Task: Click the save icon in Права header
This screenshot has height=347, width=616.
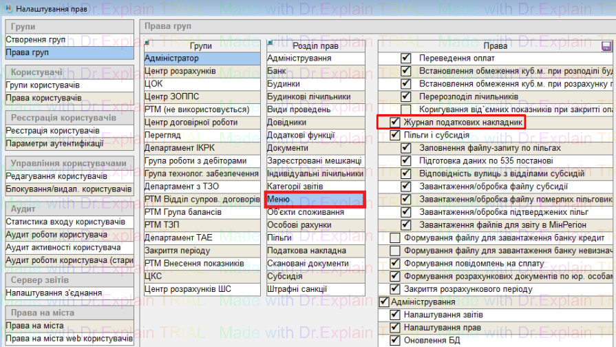Action: tap(606, 46)
